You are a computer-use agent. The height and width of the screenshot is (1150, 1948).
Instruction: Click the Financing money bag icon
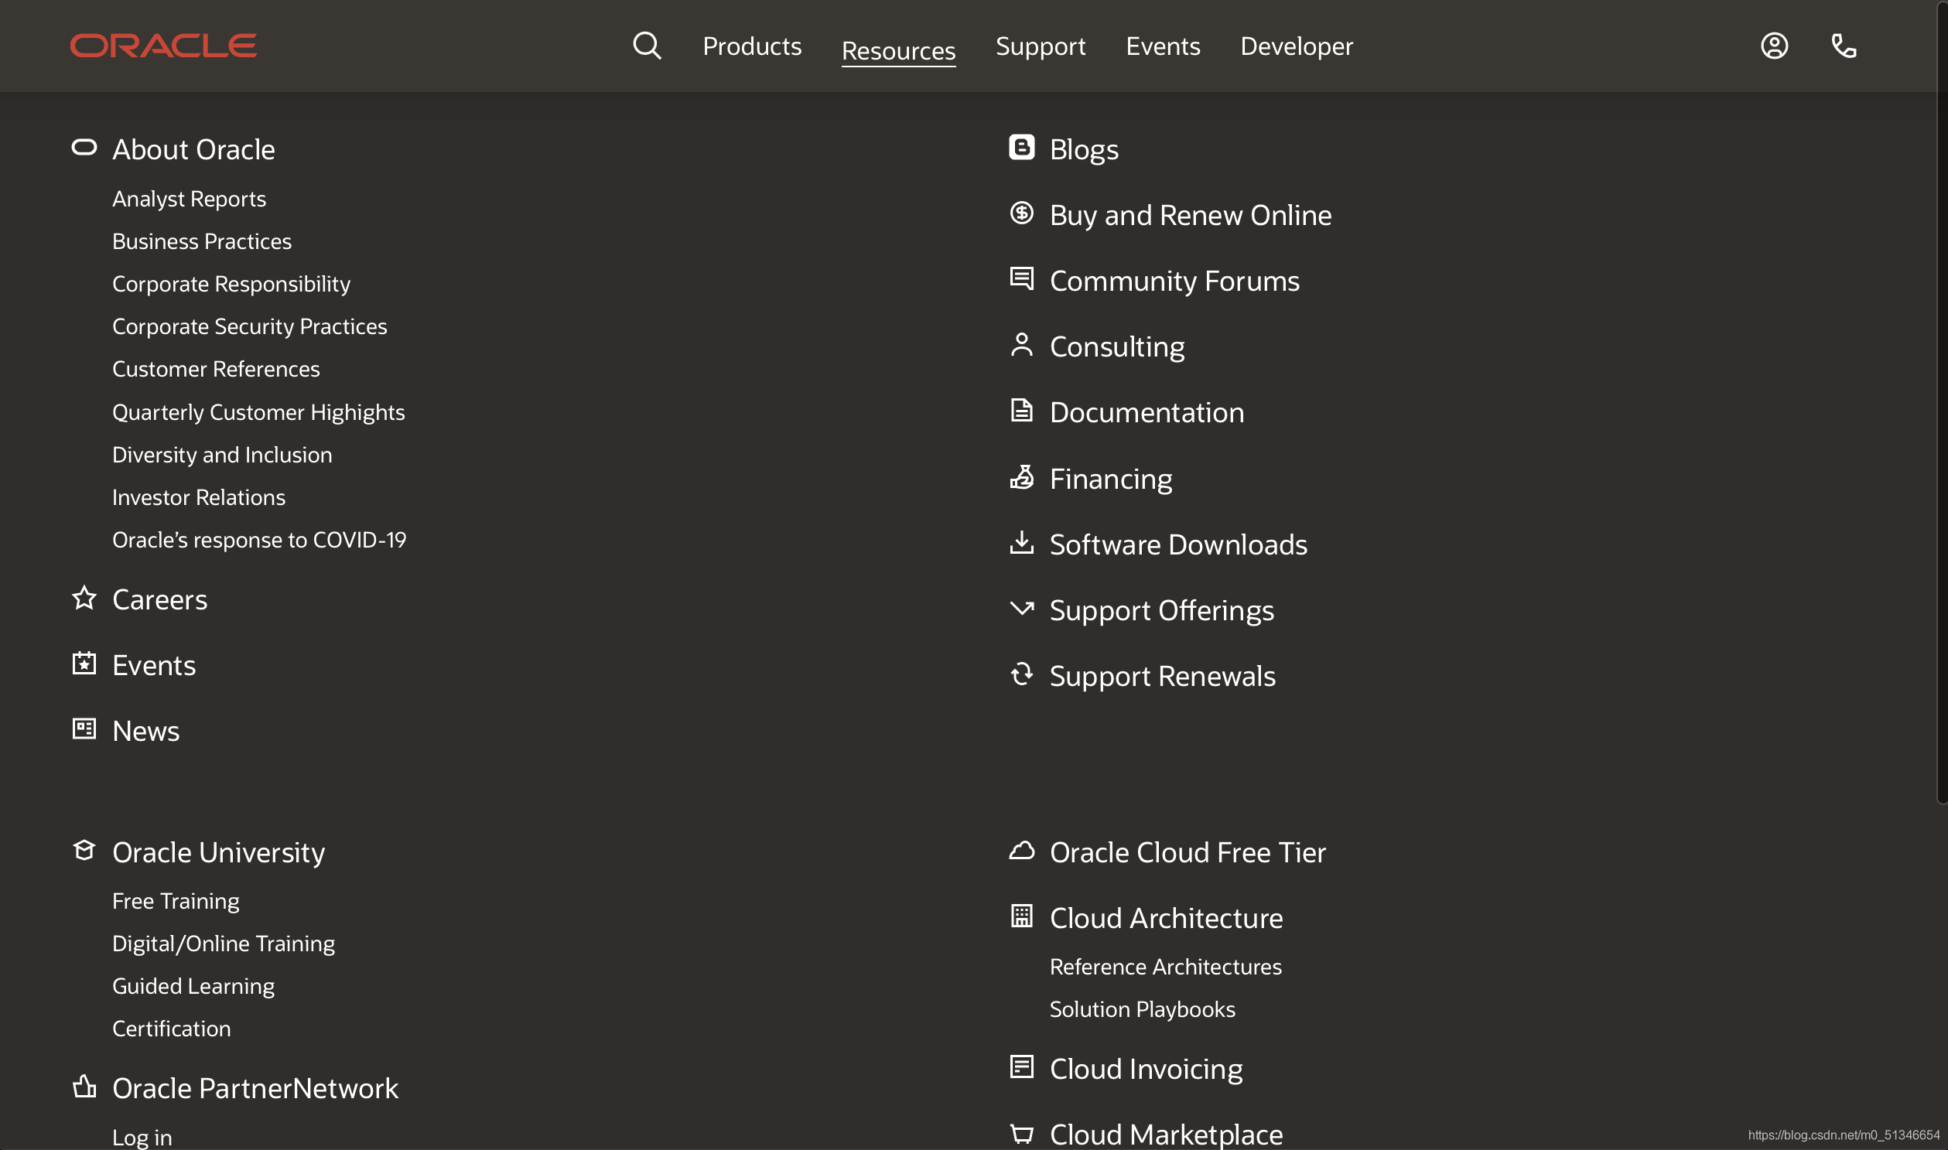tap(1021, 477)
